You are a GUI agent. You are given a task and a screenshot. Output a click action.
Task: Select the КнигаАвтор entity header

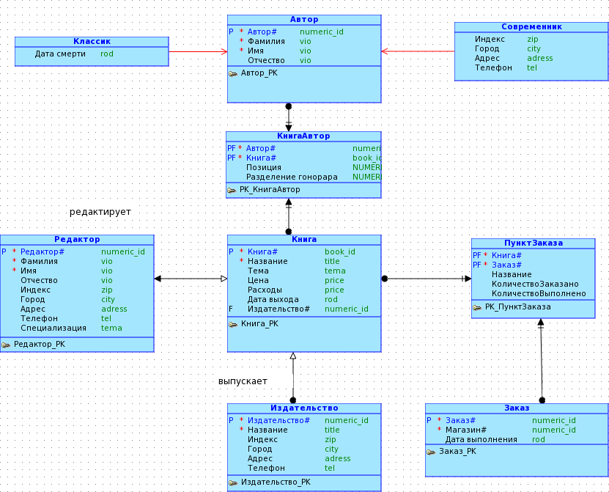[303, 136]
